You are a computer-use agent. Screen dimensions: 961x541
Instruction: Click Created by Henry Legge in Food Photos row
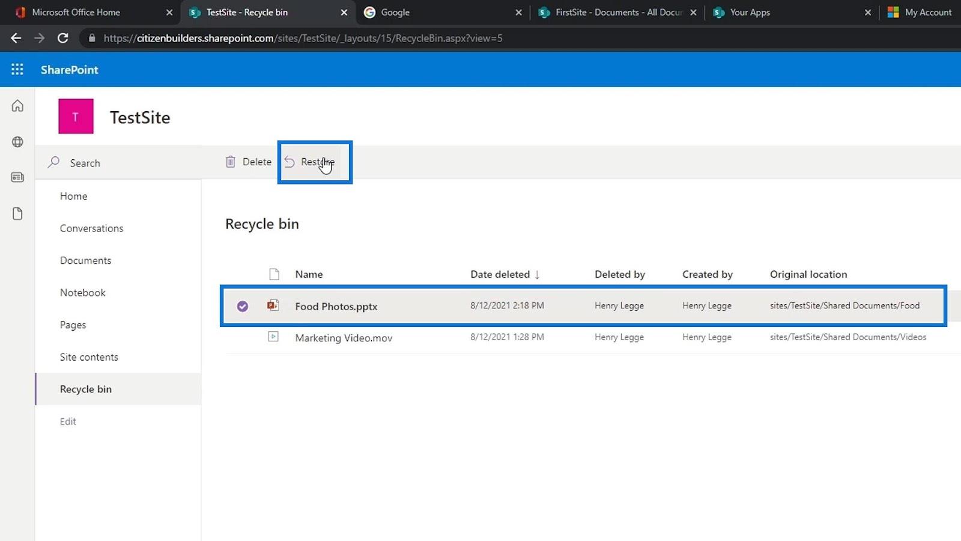coord(707,305)
